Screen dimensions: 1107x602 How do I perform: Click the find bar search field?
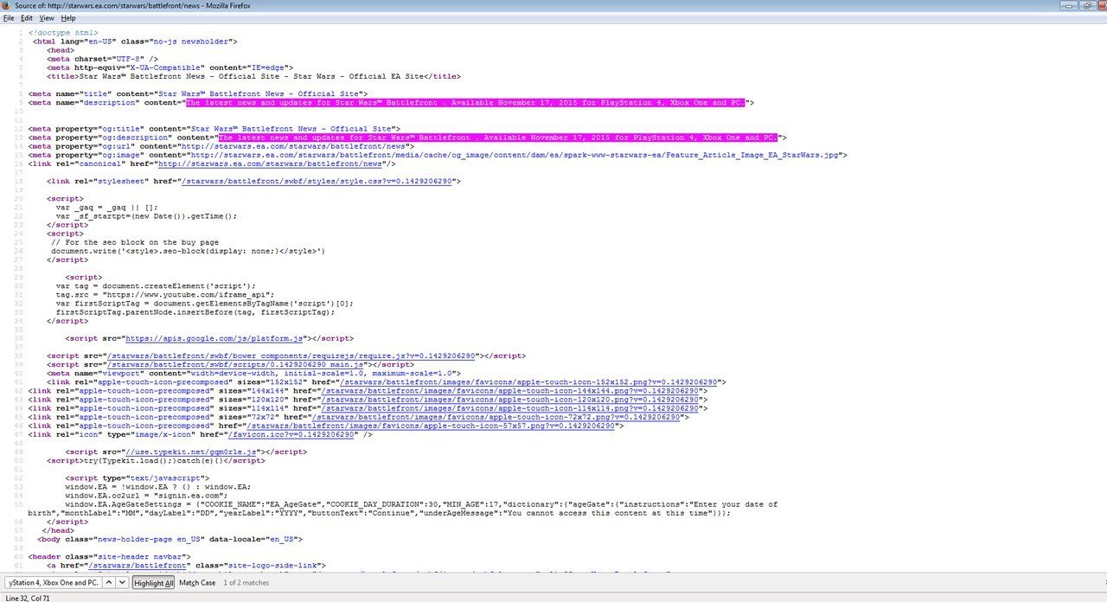point(53,583)
